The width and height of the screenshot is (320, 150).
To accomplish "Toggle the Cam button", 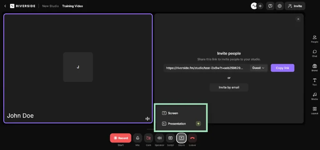I will [149, 138].
